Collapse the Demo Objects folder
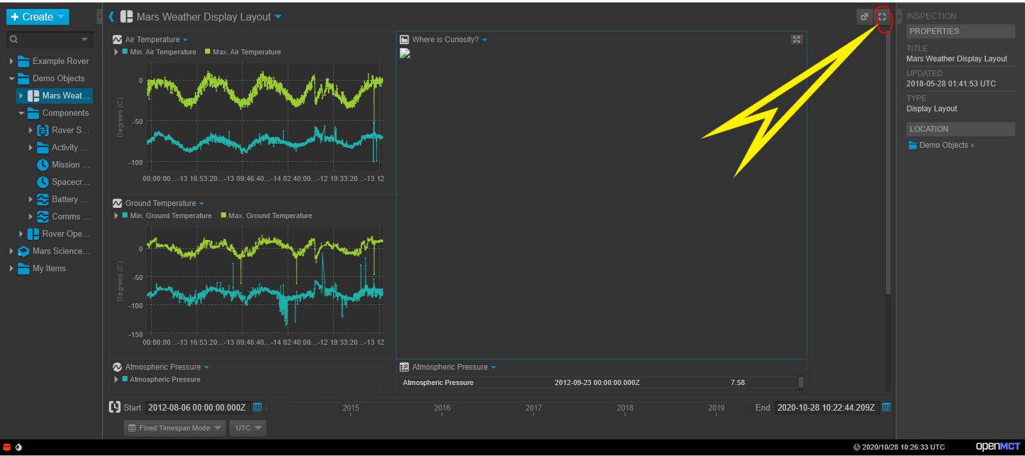1025x456 pixels. 12,79
